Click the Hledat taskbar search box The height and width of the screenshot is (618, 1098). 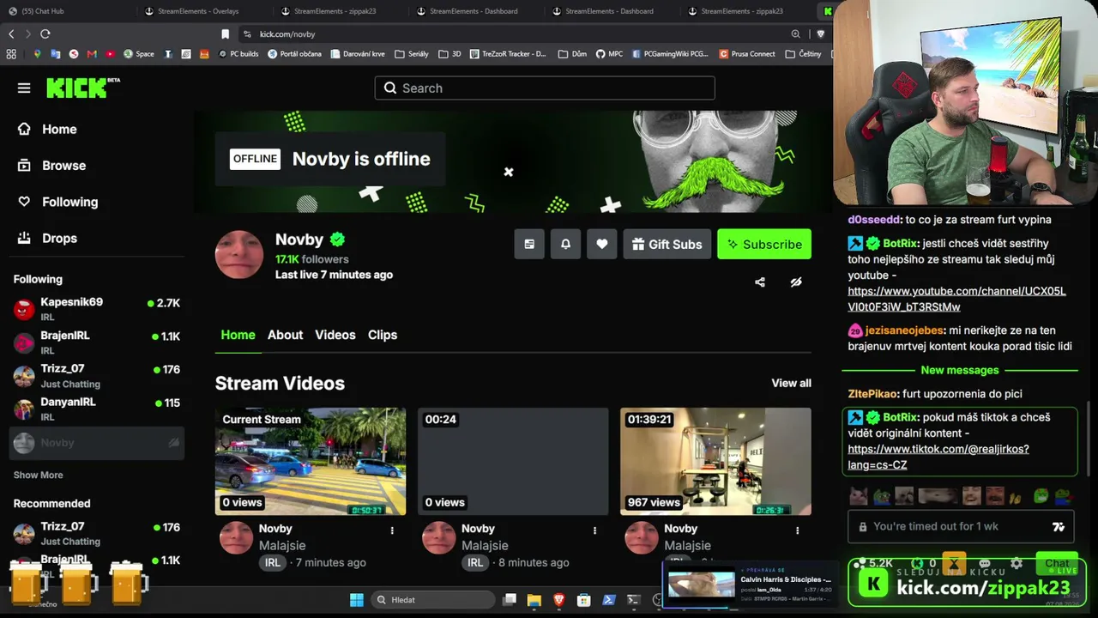[x=433, y=600]
